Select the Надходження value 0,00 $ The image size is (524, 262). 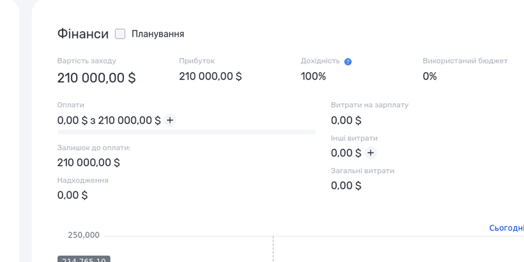[x=72, y=195]
